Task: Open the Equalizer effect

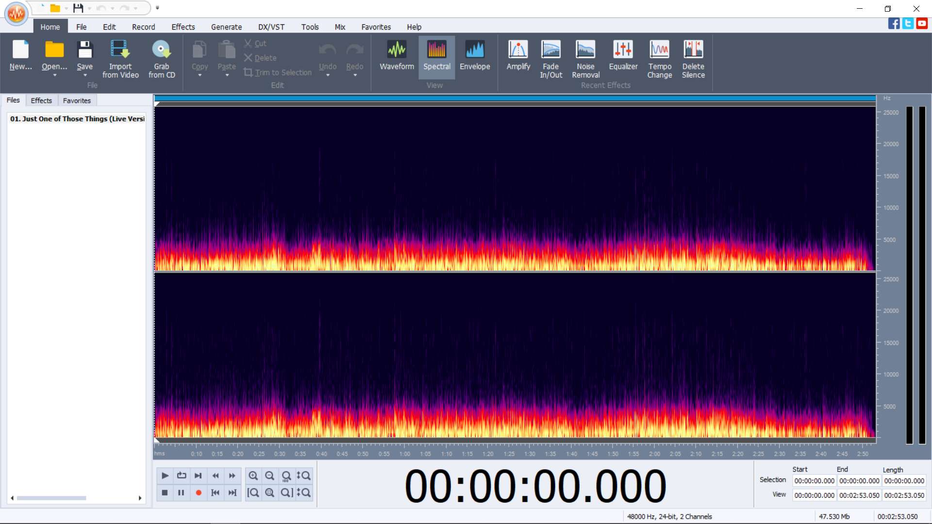Action: 623,56
